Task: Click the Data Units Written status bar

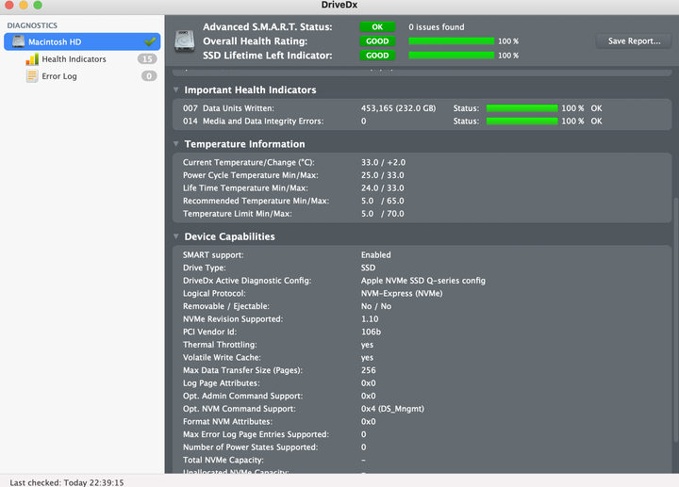Action: [x=522, y=108]
